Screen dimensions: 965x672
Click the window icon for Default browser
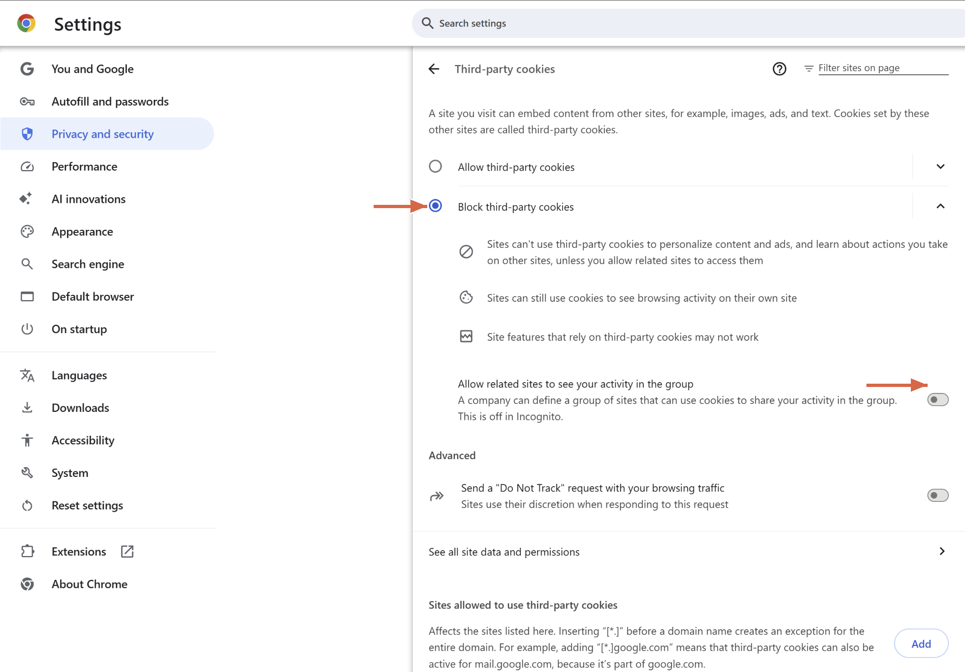click(x=27, y=296)
